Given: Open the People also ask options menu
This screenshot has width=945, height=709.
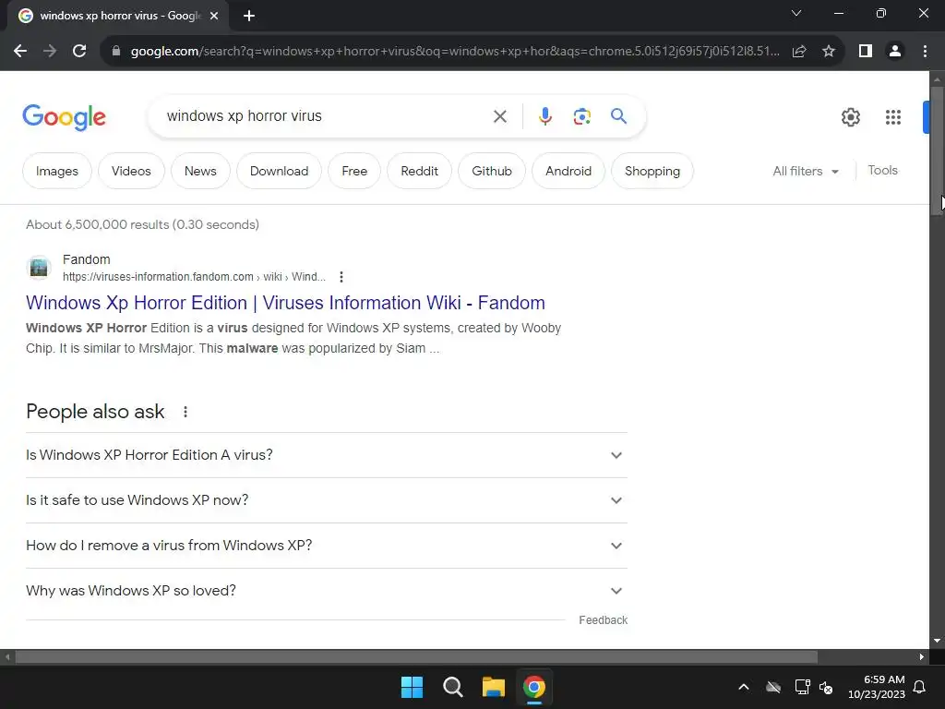Looking at the screenshot, I should 185,412.
